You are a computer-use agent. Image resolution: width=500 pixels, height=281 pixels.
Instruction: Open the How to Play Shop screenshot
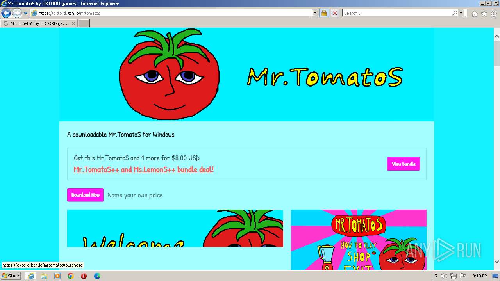[359, 240]
